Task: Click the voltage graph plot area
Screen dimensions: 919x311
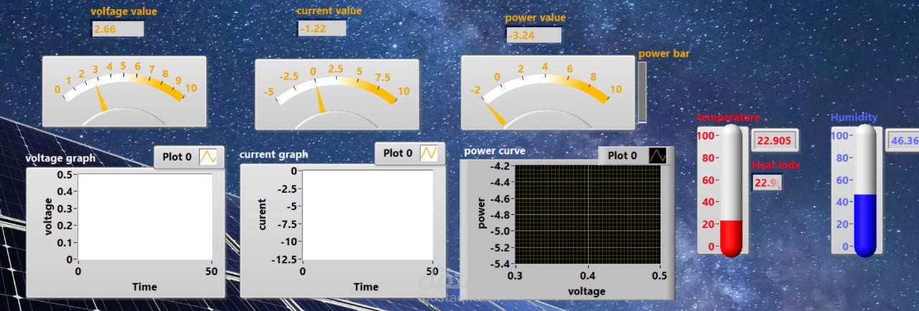Action: 145,216
